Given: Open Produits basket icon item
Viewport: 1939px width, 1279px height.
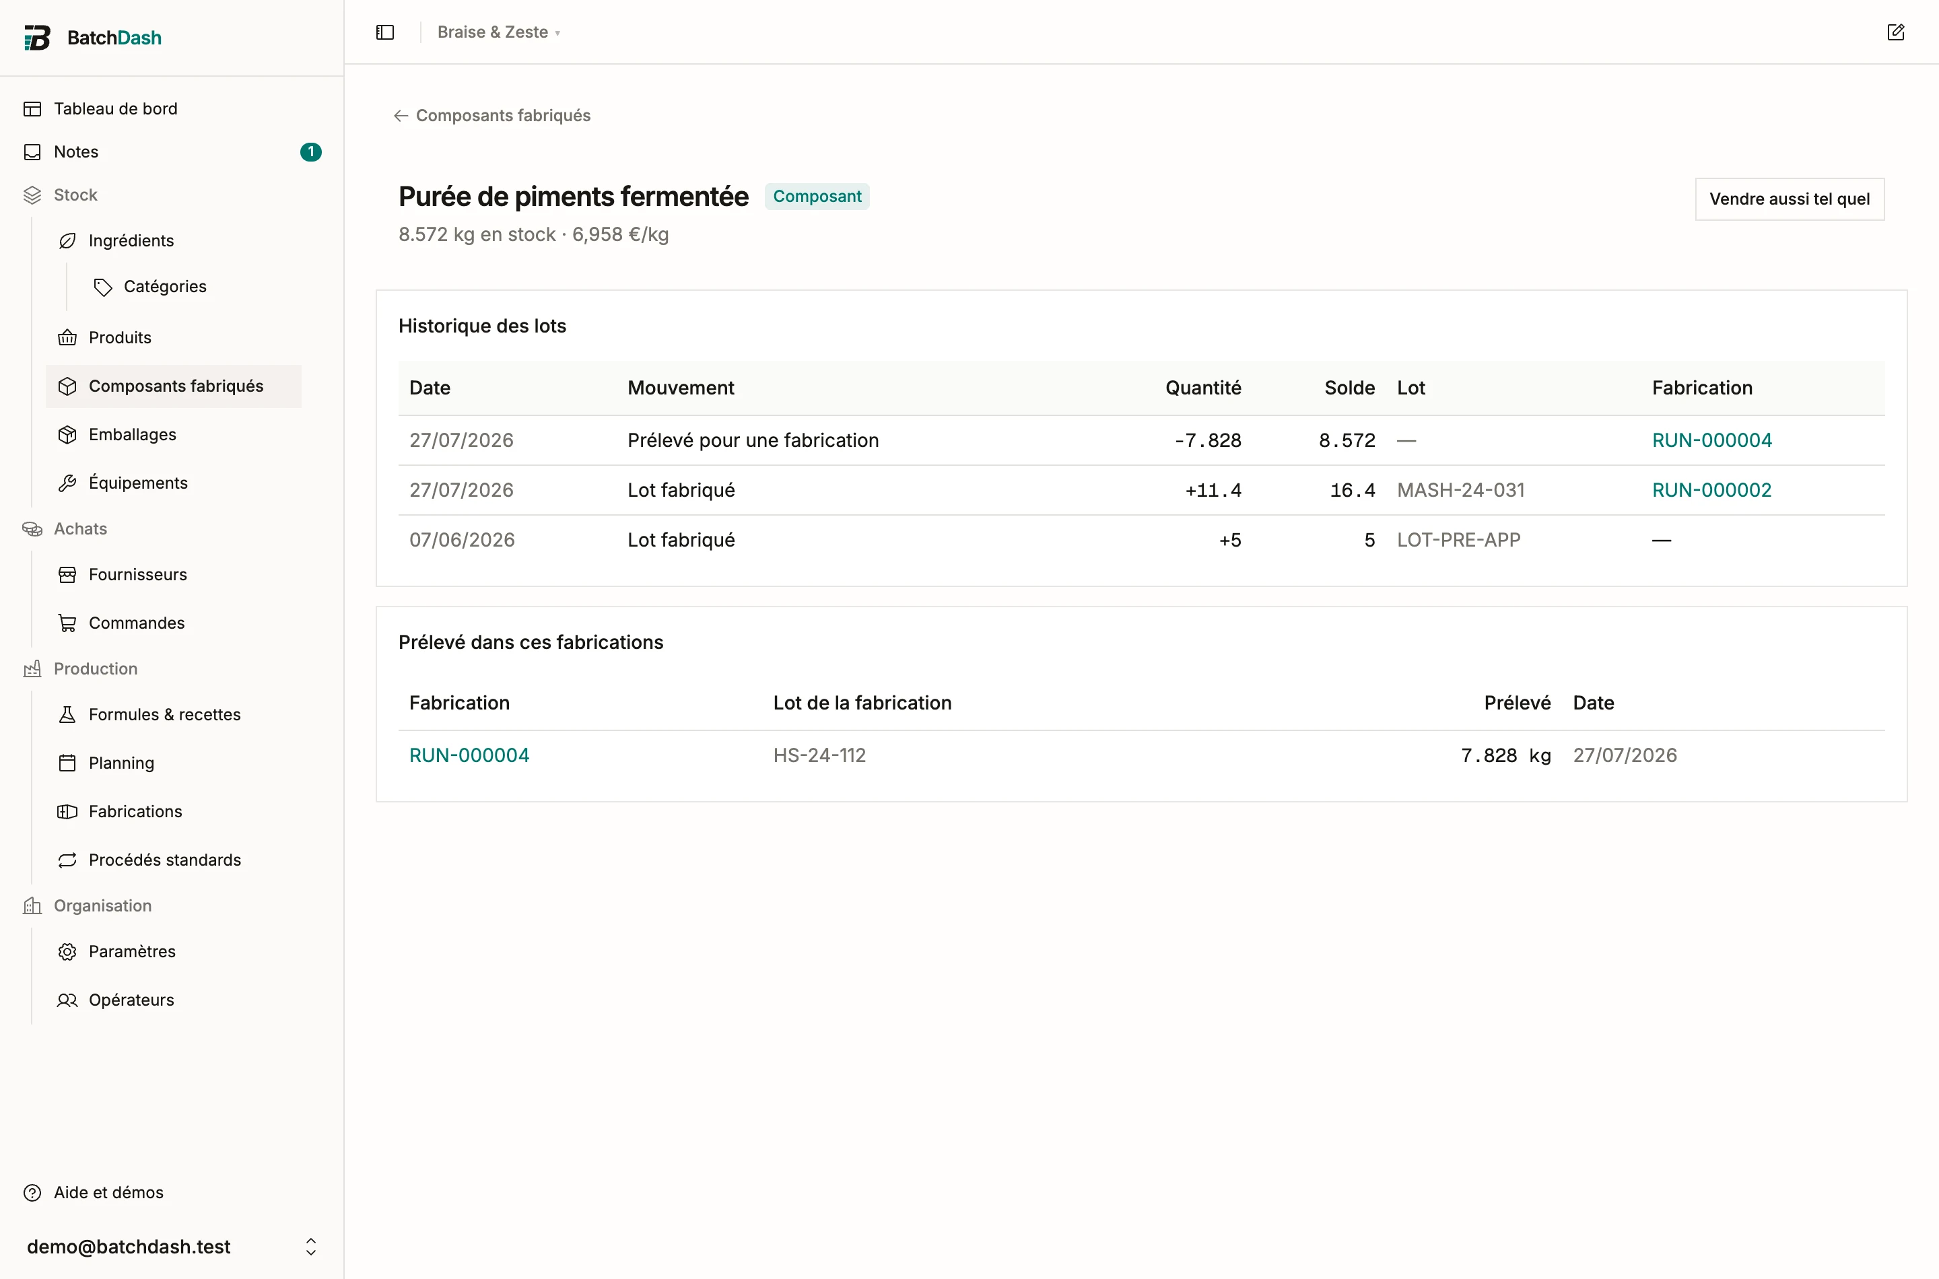Looking at the screenshot, I should point(68,338).
